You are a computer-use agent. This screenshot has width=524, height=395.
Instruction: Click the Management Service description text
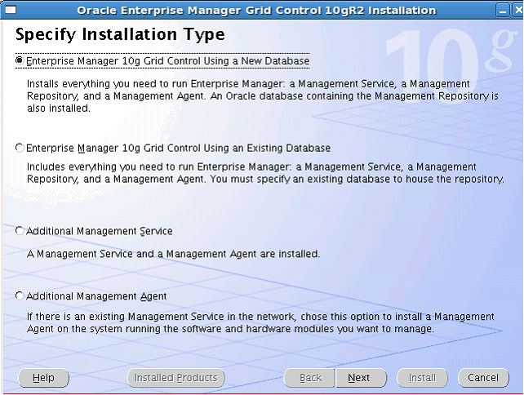pos(173,254)
